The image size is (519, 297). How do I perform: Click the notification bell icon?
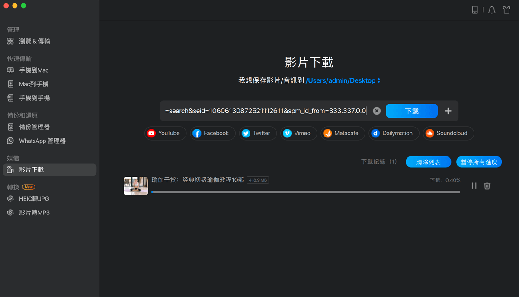[492, 10]
